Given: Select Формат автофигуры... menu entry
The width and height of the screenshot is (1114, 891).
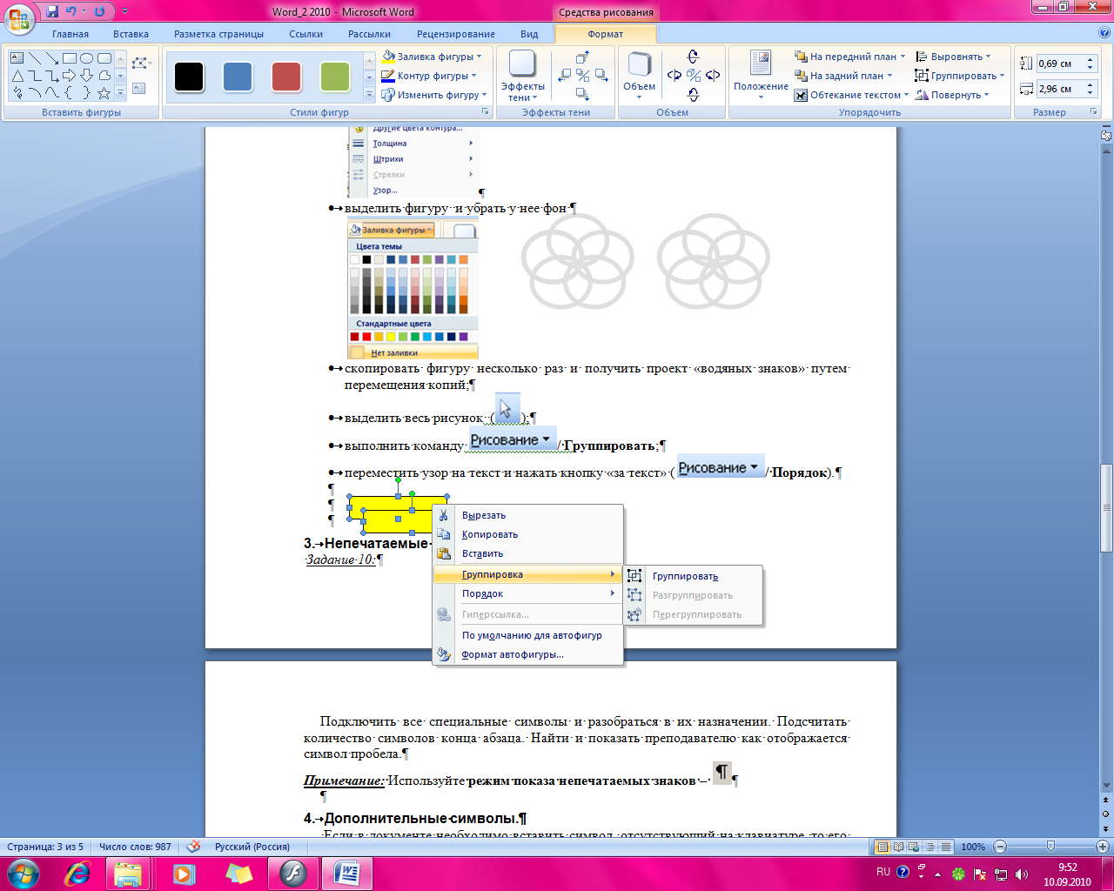Looking at the screenshot, I should 528,654.
